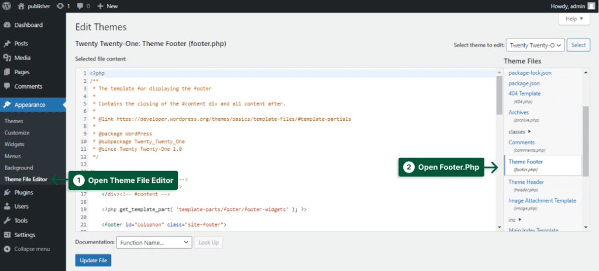Open Archives template file
599x271 pixels.
click(518, 112)
